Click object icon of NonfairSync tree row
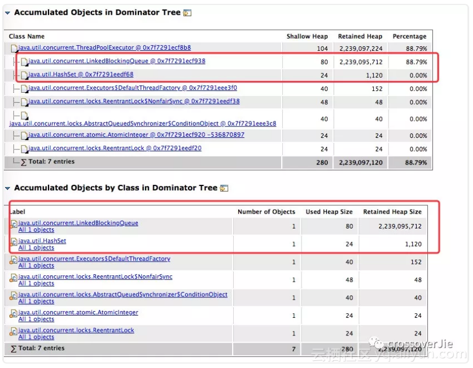 pos(24,102)
